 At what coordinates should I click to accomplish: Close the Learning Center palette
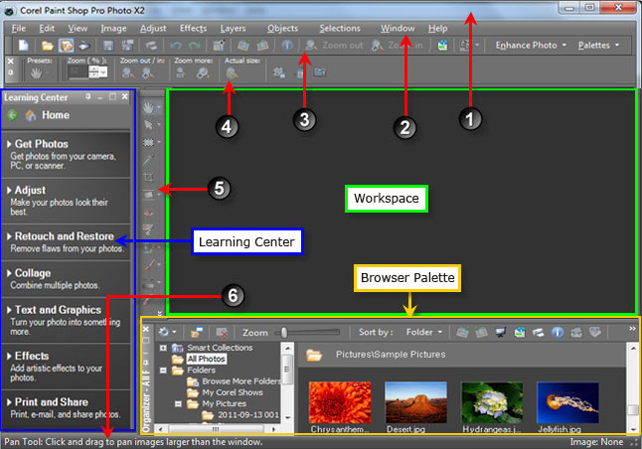coord(125,96)
